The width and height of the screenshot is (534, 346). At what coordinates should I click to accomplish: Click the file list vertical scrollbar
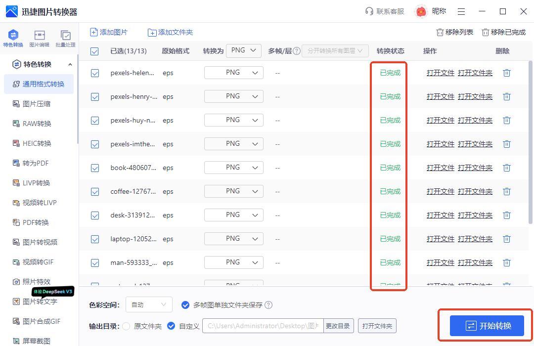(x=531, y=143)
